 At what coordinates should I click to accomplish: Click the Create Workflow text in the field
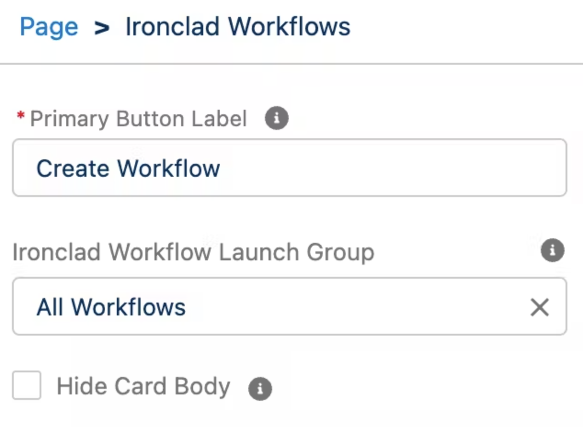pos(128,169)
